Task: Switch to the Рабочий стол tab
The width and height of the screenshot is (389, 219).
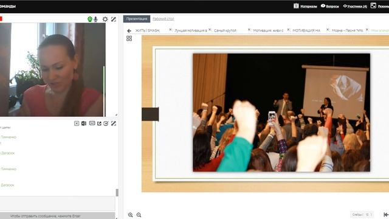Action: coord(164,19)
